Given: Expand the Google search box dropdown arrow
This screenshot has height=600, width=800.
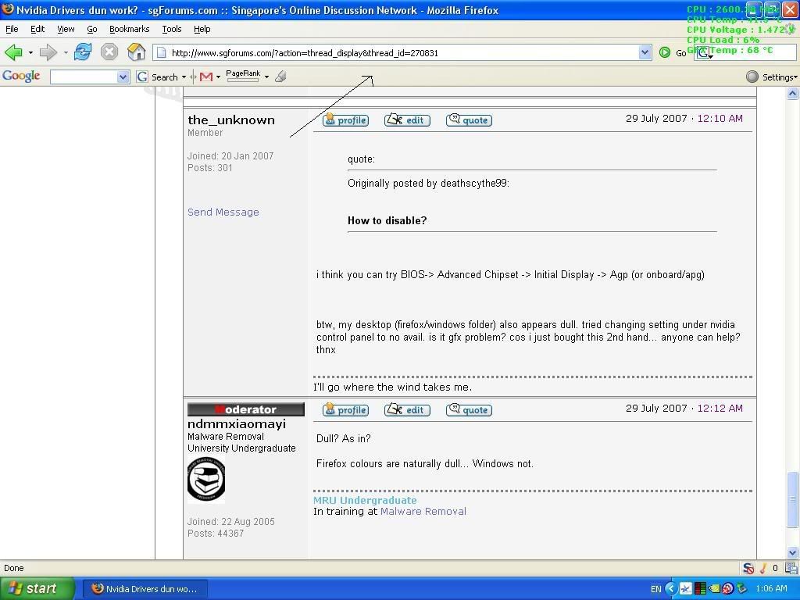Looking at the screenshot, I should point(123,77).
